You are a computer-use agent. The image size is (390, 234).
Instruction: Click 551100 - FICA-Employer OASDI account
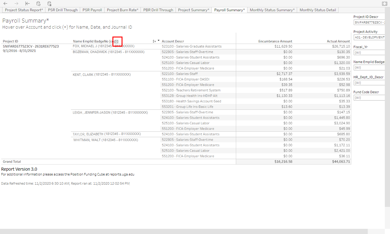click(186, 79)
